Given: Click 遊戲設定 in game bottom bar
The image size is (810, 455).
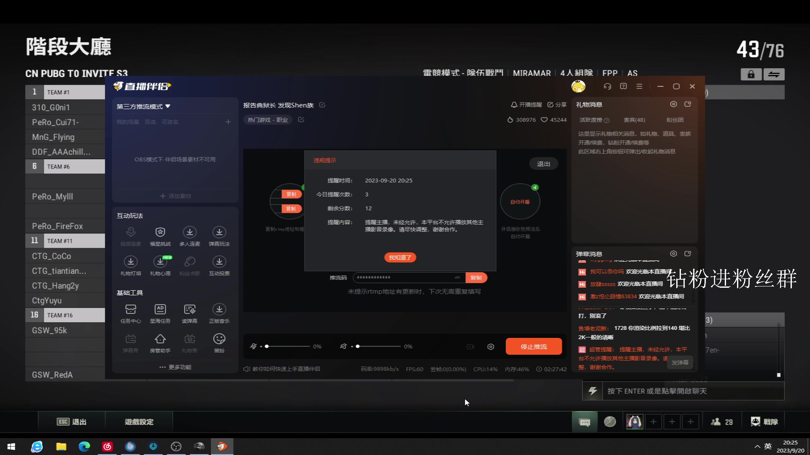Looking at the screenshot, I should coord(139,422).
